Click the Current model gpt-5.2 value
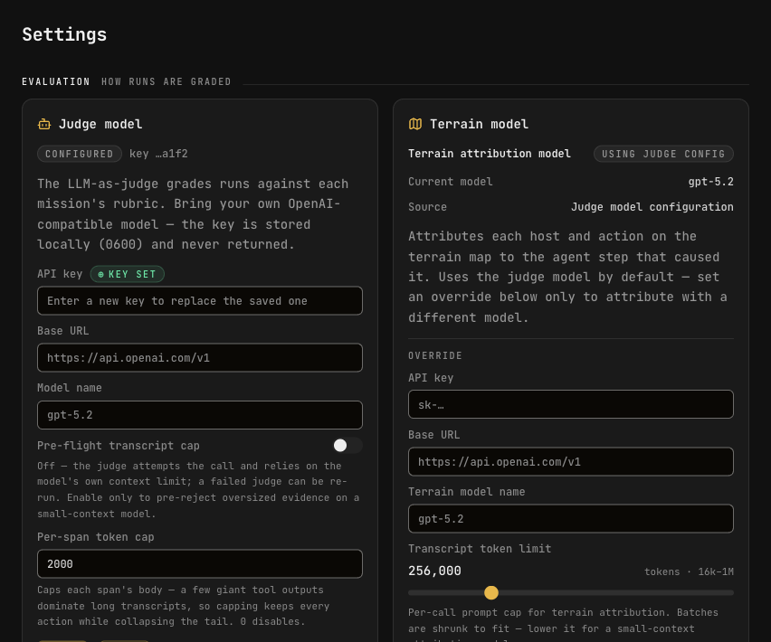771x642 pixels. coord(710,182)
